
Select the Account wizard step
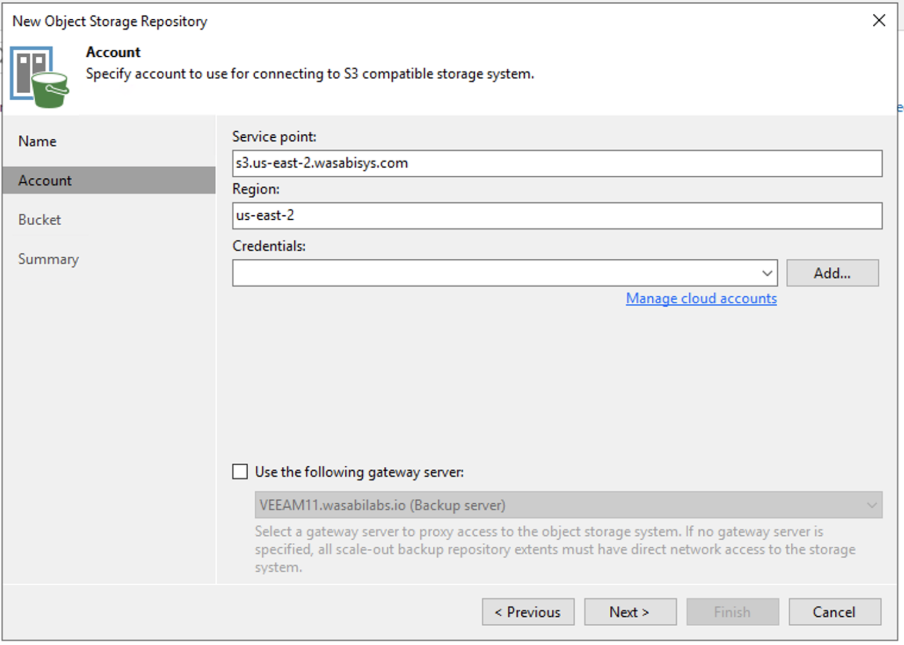109,181
